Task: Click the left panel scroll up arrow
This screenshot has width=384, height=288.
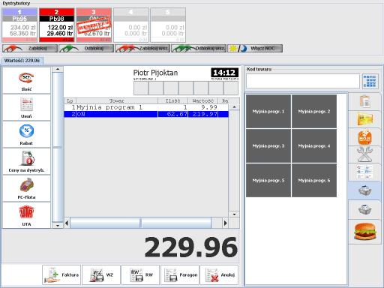Action: point(58,69)
